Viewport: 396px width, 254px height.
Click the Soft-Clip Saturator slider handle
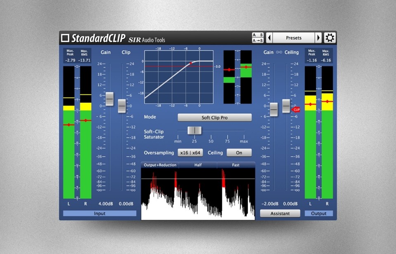coord(194,130)
